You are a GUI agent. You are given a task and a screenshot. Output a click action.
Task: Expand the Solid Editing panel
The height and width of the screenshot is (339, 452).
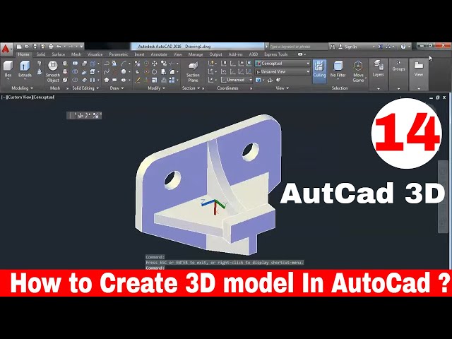pos(85,88)
